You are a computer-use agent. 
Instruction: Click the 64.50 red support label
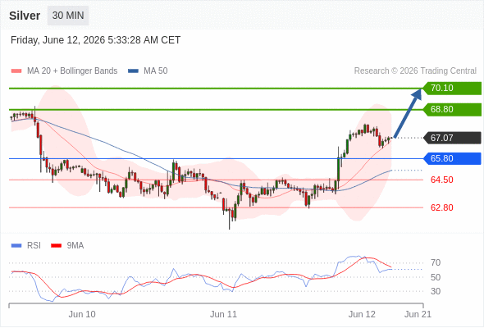442,180
